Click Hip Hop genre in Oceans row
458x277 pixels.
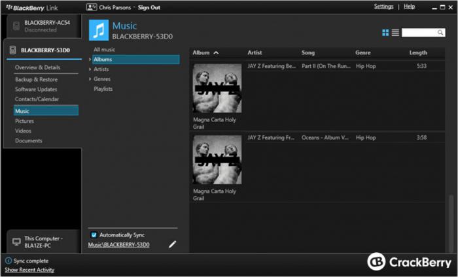(366, 138)
